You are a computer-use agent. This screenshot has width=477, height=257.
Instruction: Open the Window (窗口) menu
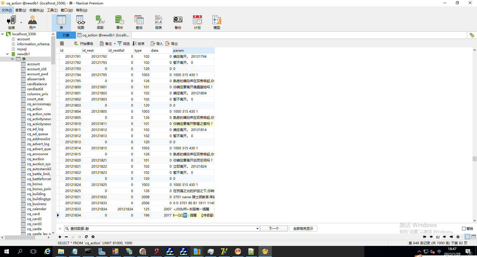click(x=67, y=10)
